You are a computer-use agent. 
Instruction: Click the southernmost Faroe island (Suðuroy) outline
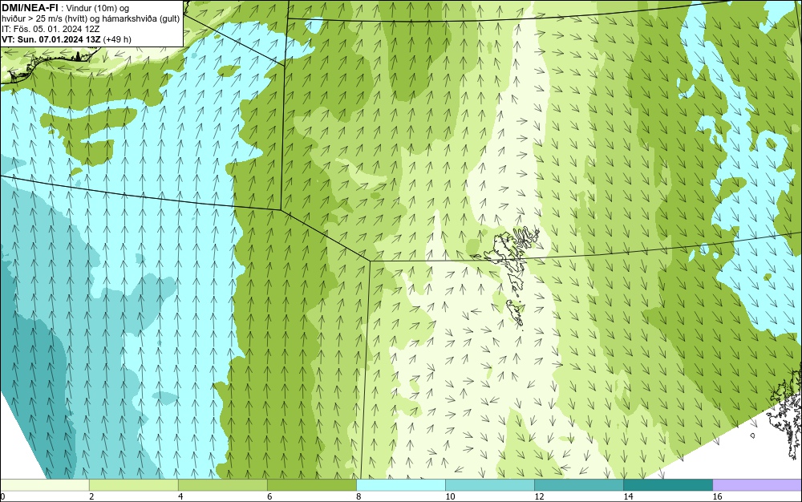pos(516,313)
